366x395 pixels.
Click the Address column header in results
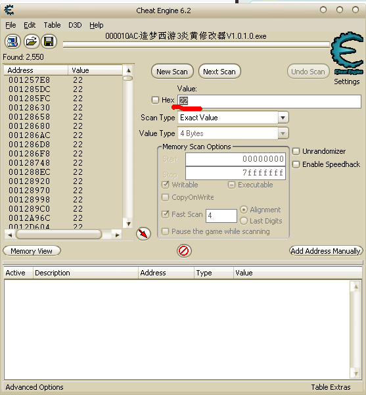(36, 70)
